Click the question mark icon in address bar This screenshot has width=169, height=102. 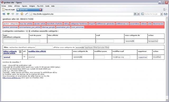(135, 14)
